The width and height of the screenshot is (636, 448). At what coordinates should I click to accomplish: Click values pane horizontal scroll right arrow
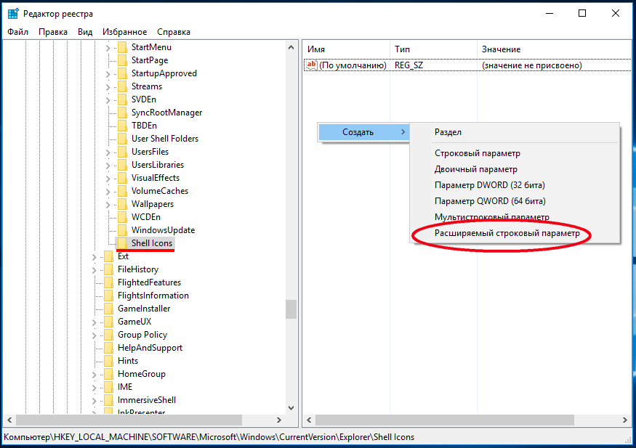(x=624, y=420)
